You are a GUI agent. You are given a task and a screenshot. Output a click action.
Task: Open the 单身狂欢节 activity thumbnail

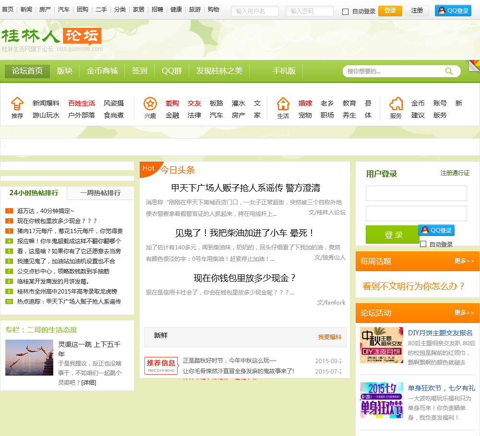click(x=382, y=400)
